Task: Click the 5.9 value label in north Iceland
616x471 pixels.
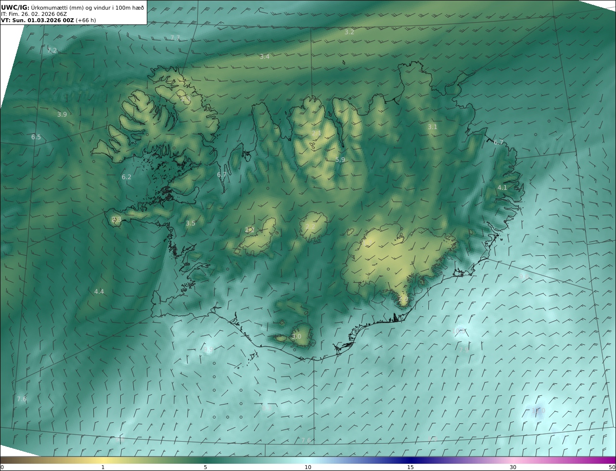Action: [x=340, y=160]
